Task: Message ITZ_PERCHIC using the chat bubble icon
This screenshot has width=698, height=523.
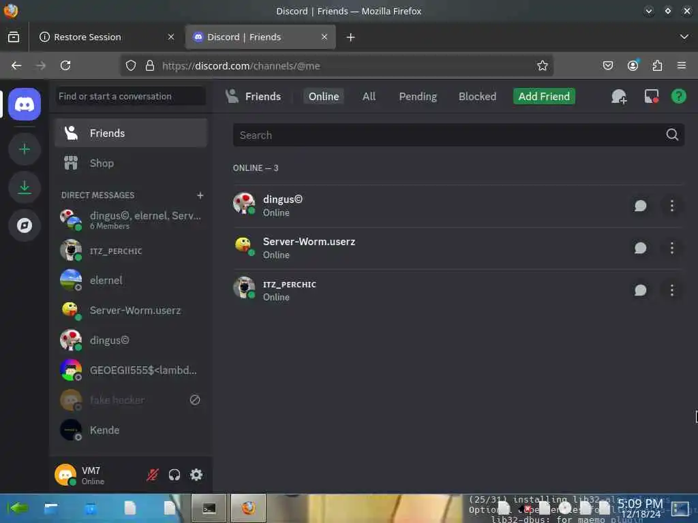Action: 640,290
